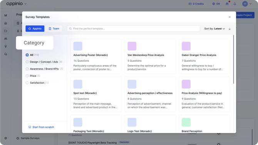258x145 pixels.
Task: Open the gift icon with red dot
Action: (227, 3)
